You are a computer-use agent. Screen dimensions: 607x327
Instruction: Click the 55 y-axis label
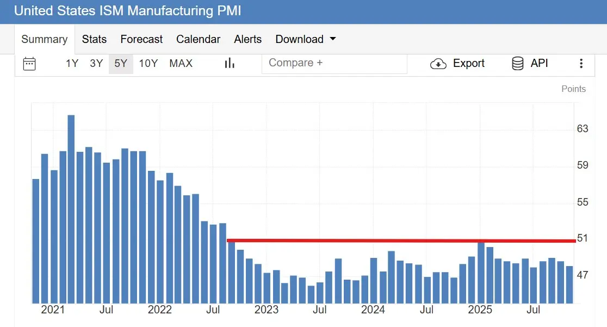click(x=582, y=202)
